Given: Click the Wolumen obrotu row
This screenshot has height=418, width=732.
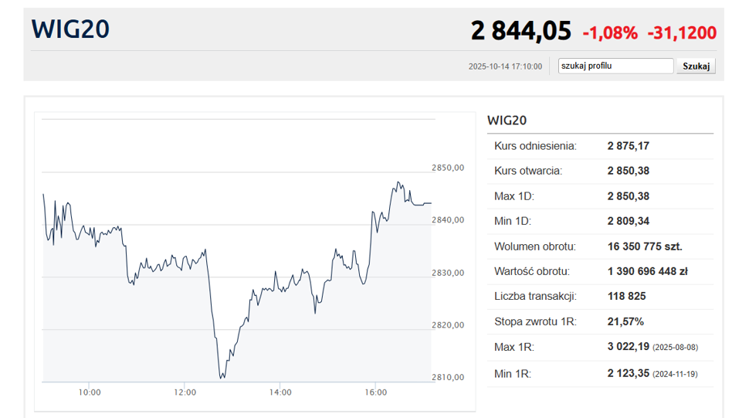Looking at the screenshot, I should point(600,246).
